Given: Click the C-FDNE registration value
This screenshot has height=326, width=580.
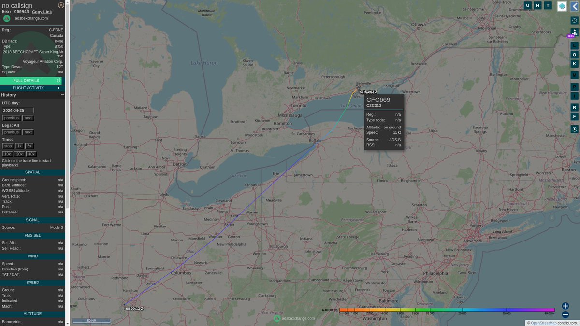Looking at the screenshot, I should (x=56, y=30).
